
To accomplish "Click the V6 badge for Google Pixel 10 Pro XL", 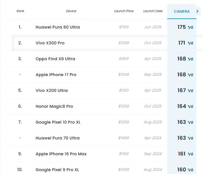I will point(190,122).
